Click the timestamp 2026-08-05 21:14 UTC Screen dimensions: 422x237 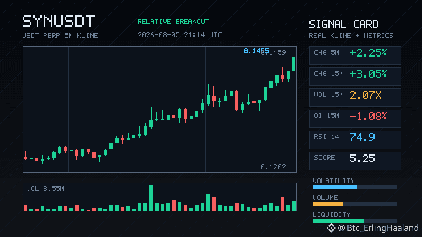(x=180, y=35)
